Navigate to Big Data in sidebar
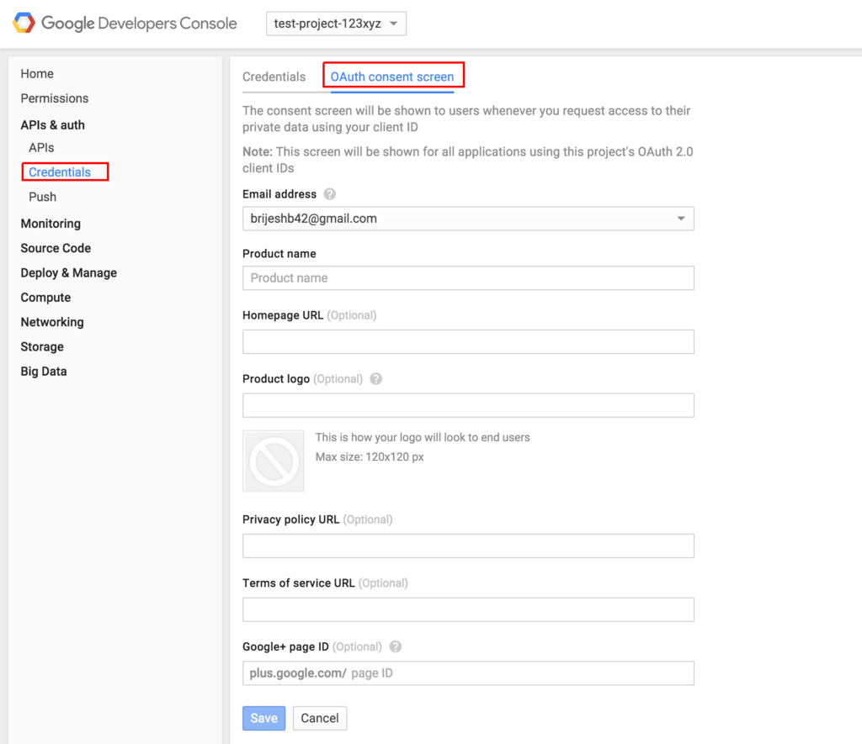Image resolution: width=862 pixels, height=744 pixels. coord(44,372)
